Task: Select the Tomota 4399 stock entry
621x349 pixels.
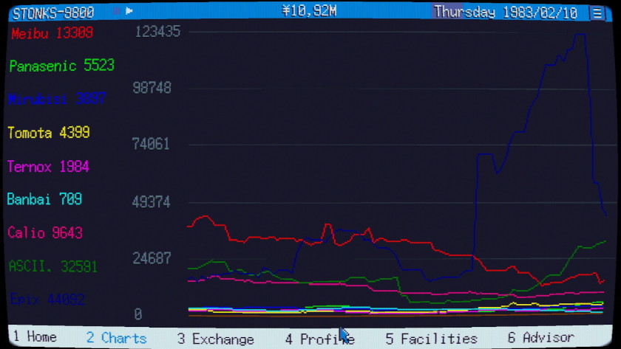Action: pos(49,132)
